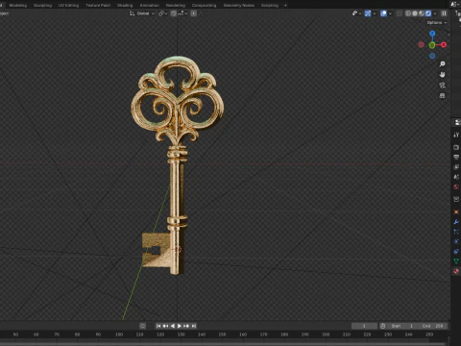
Task: Expand the overlays settings dropdown arrow
Action: coord(390,13)
